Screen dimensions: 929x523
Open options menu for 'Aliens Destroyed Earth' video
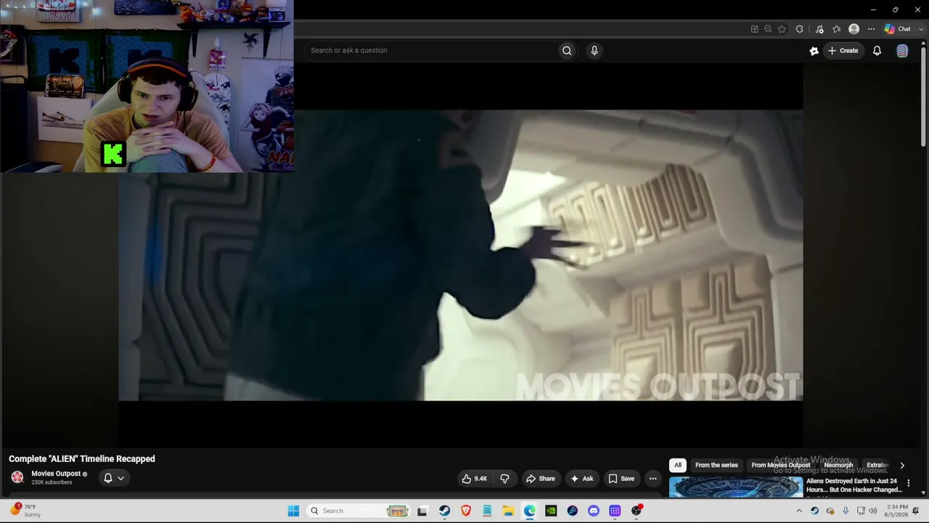pyautogui.click(x=908, y=483)
